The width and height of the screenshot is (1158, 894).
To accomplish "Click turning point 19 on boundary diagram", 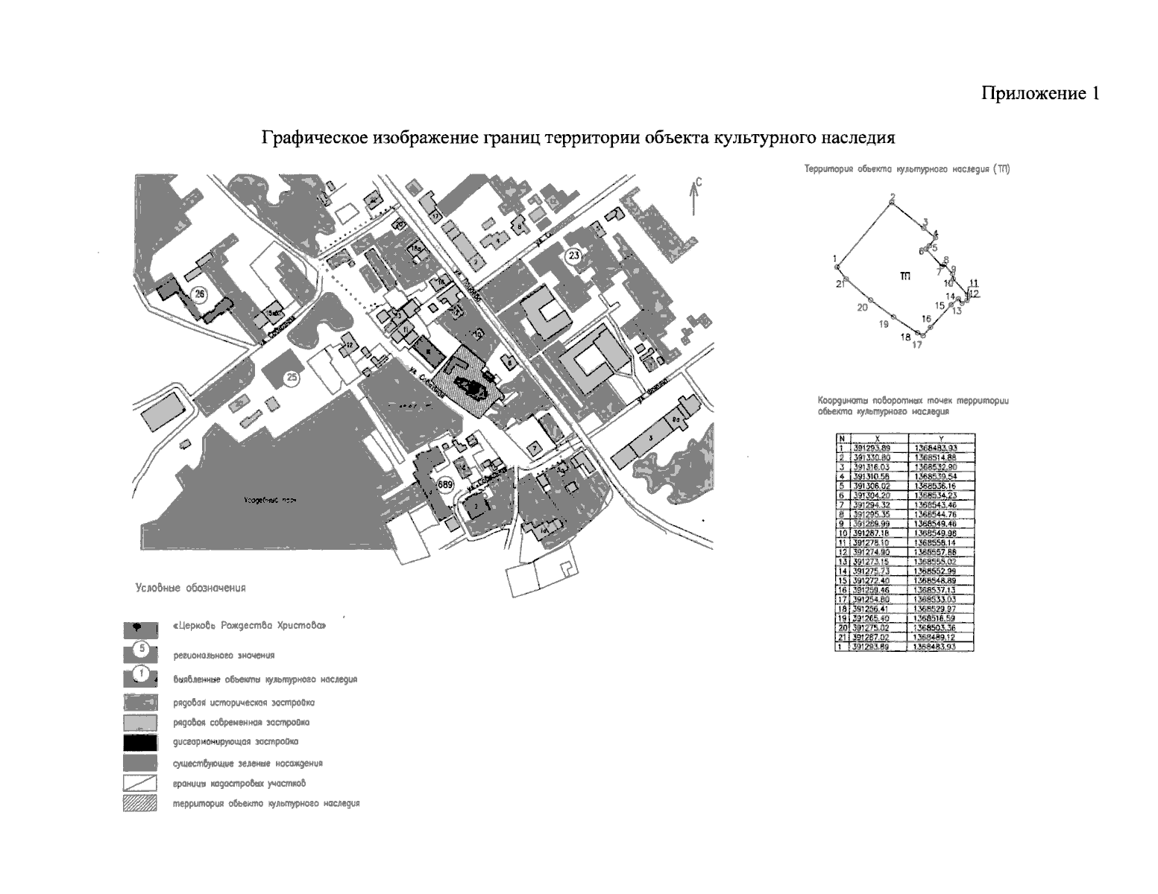I will tap(893, 317).
